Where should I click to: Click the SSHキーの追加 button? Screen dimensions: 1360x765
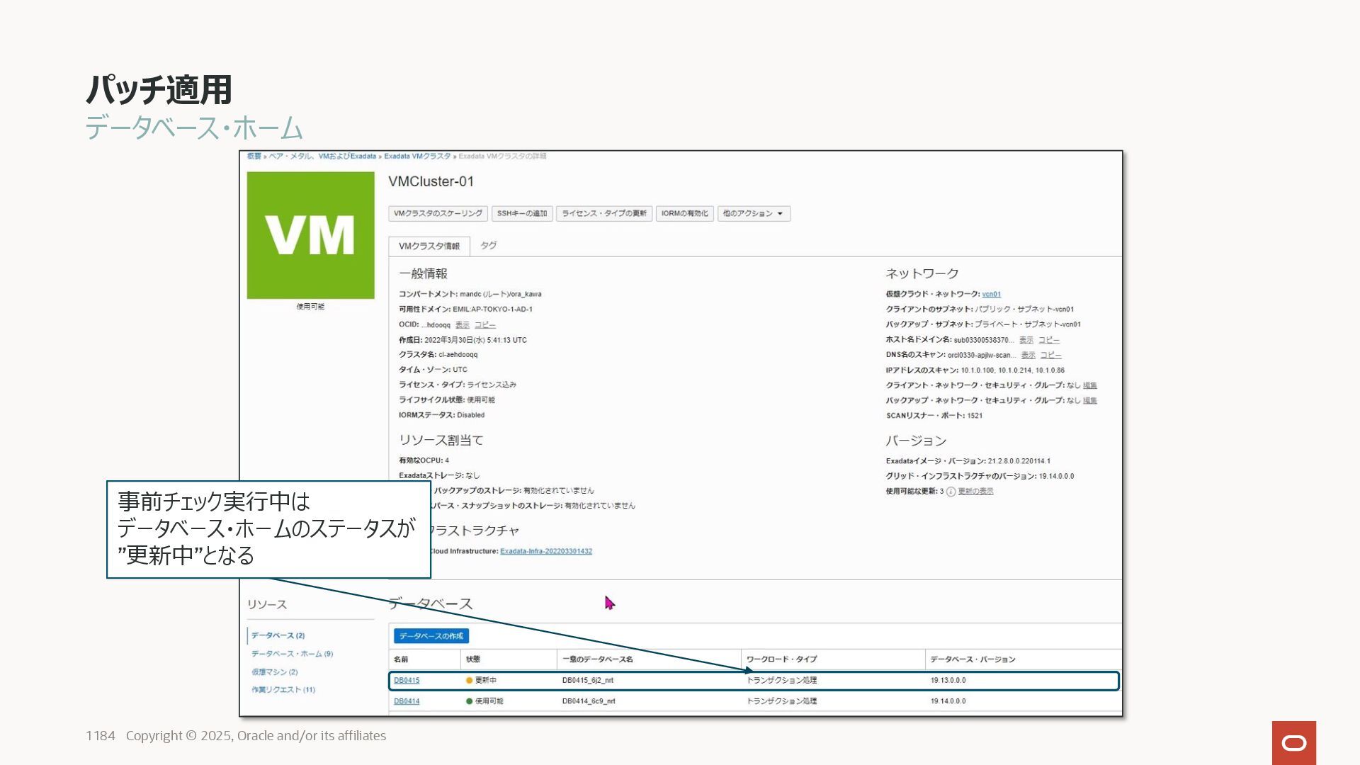click(x=521, y=213)
